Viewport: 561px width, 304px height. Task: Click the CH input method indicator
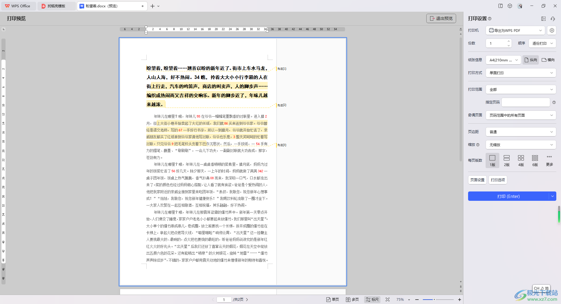[x=541, y=288]
